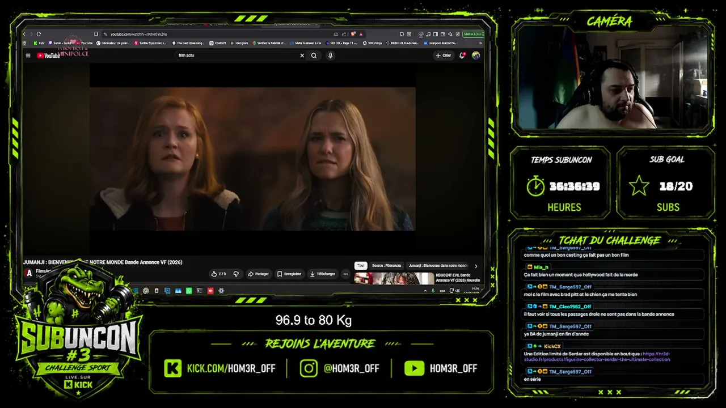This screenshot has width=726, height=408.
Task: Dislike the Jumanji trailer video
Action: [236, 274]
